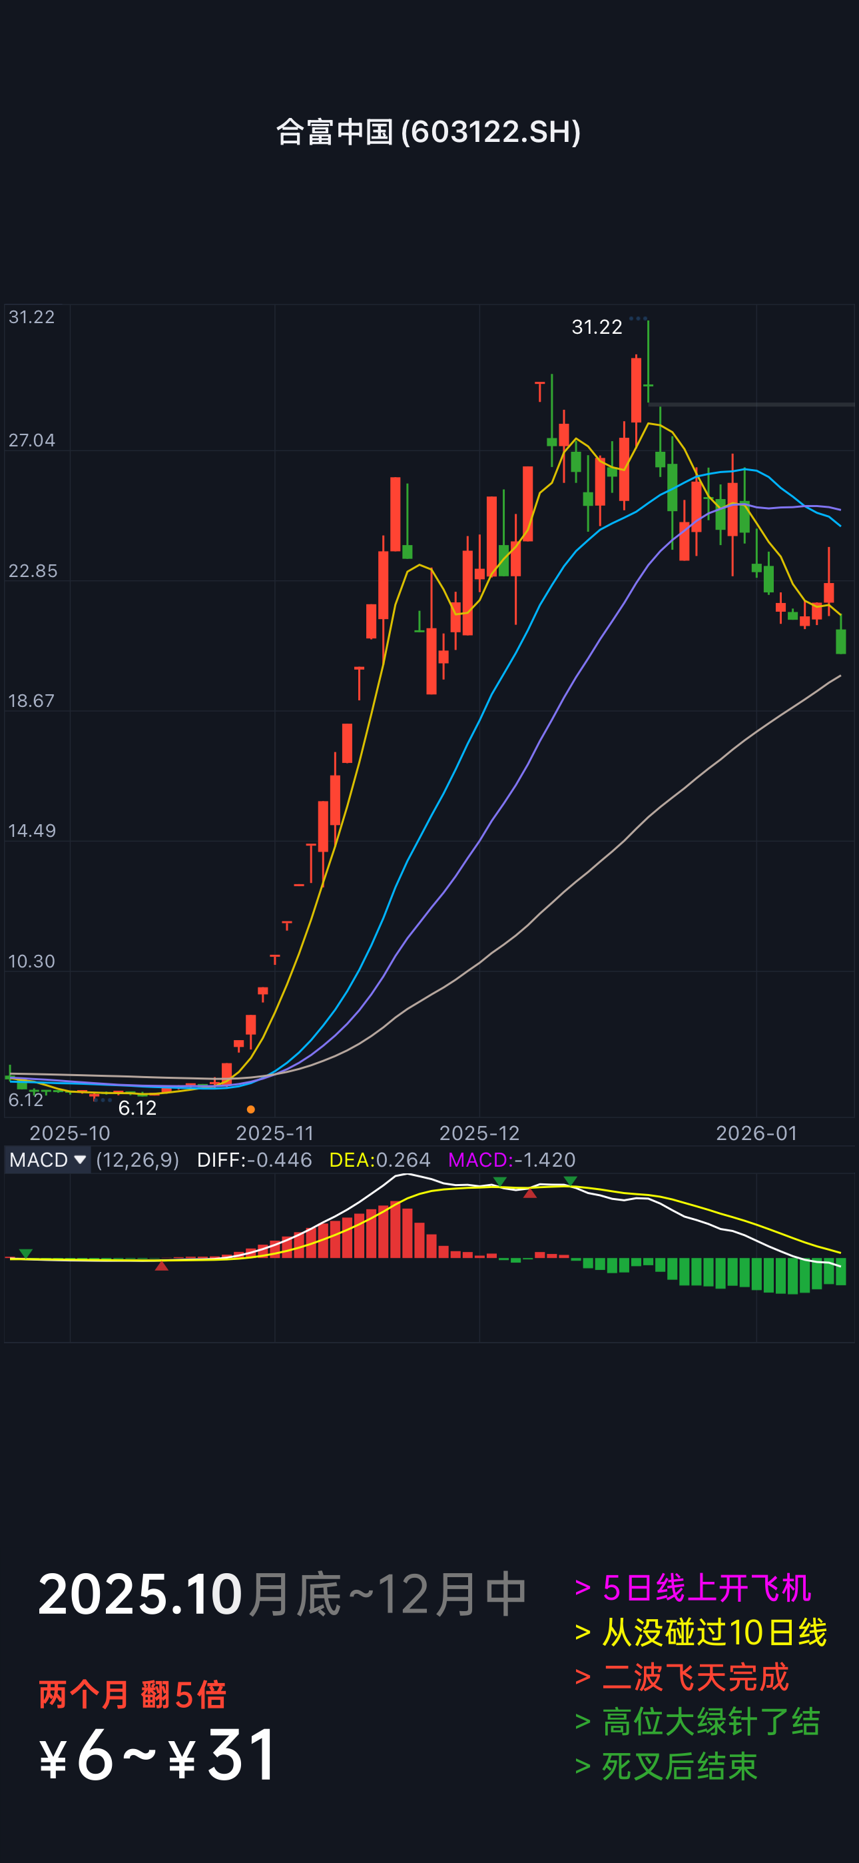Viewport: 859px width, 1863px height.
Task: Click the 31.22 highest price label on chart
Action: [597, 328]
